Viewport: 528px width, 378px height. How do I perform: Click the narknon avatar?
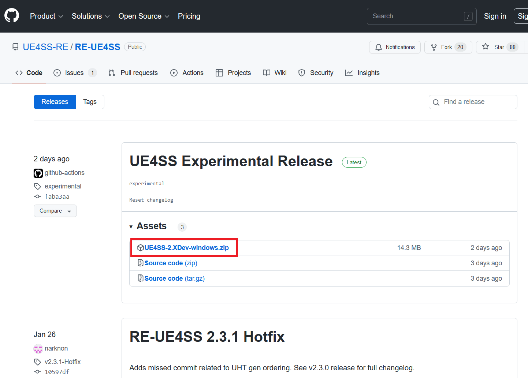(38, 349)
